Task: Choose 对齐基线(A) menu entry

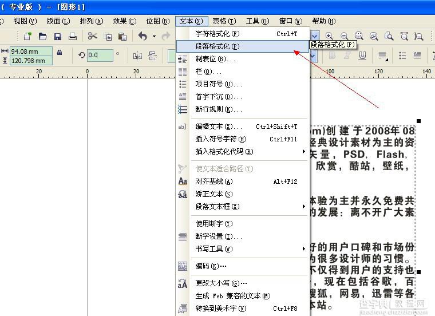Action: 243,181
